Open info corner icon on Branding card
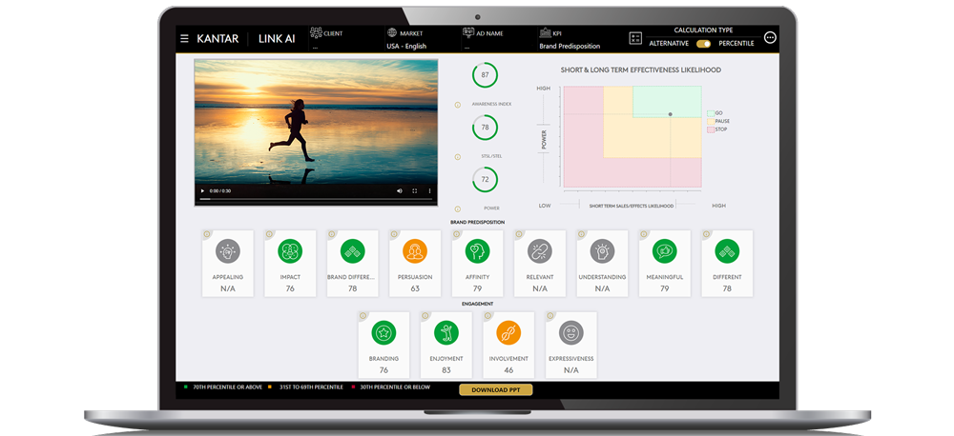Image resolution: width=954 pixels, height=436 pixels. (x=363, y=316)
